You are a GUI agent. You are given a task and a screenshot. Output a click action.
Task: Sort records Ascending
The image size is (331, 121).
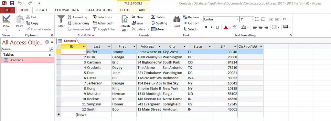click(x=77, y=17)
